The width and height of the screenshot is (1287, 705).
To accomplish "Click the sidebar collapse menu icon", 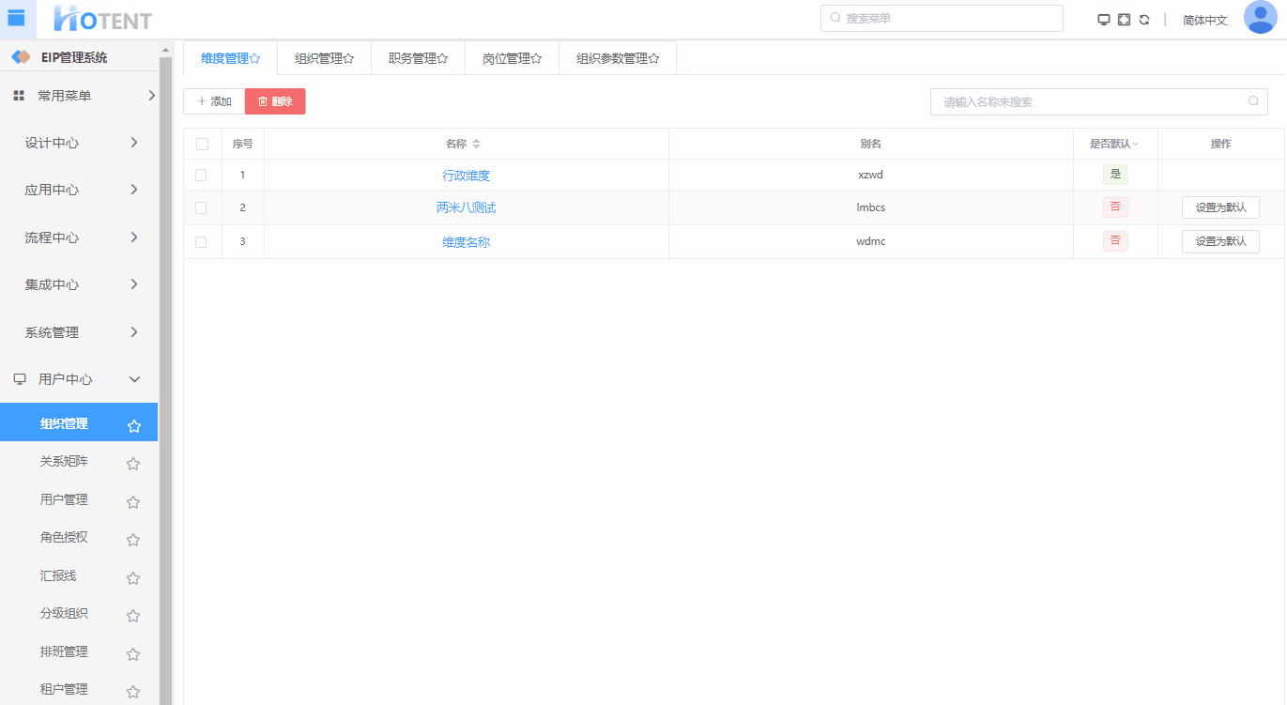I will click(16, 18).
